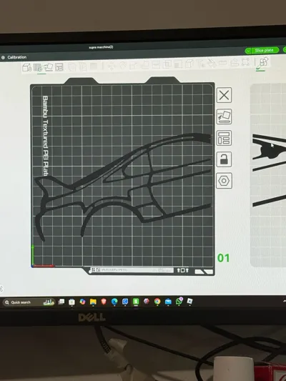Select the second plate beside plate 01

pos(268,175)
